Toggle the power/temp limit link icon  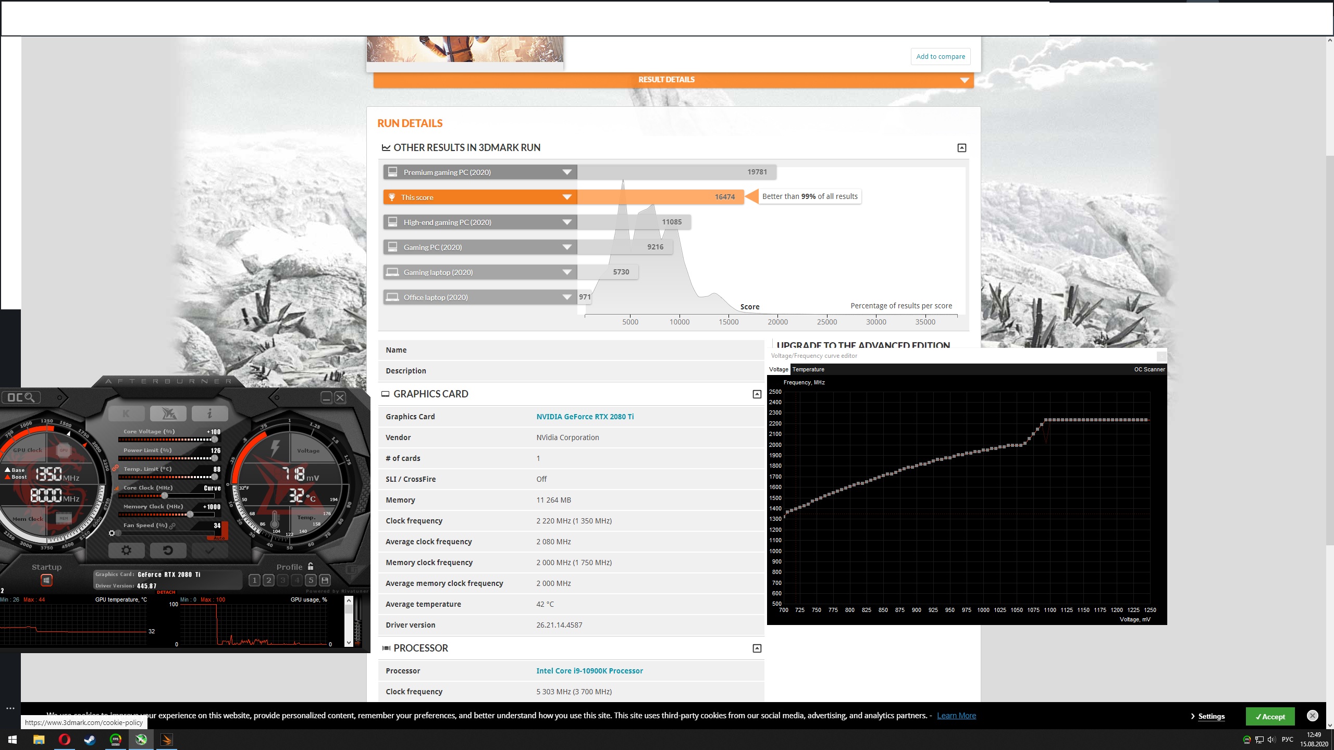[x=116, y=468]
